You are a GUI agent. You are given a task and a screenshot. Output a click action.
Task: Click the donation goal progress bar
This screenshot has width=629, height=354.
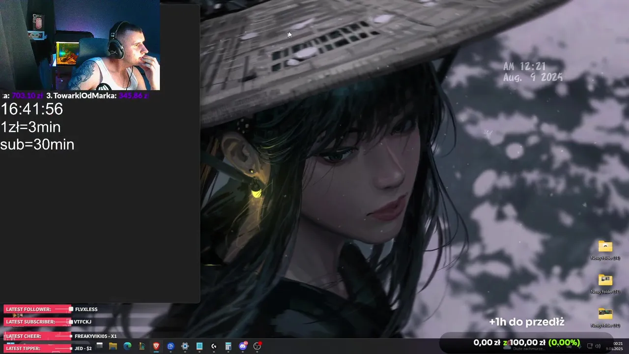526,343
